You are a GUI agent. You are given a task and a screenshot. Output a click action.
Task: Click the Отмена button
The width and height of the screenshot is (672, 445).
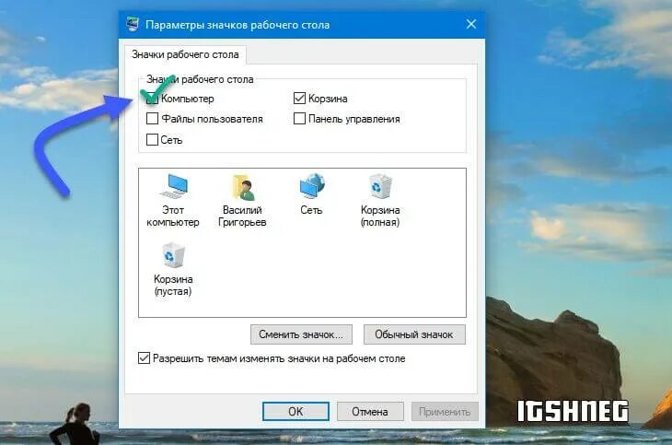pyautogui.click(x=370, y=412)
